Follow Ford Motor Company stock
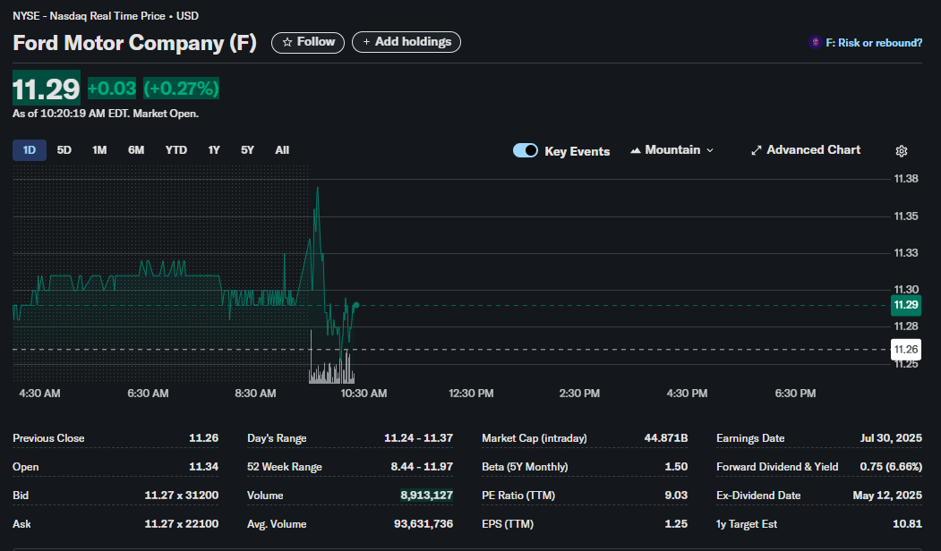 point(308,43)
